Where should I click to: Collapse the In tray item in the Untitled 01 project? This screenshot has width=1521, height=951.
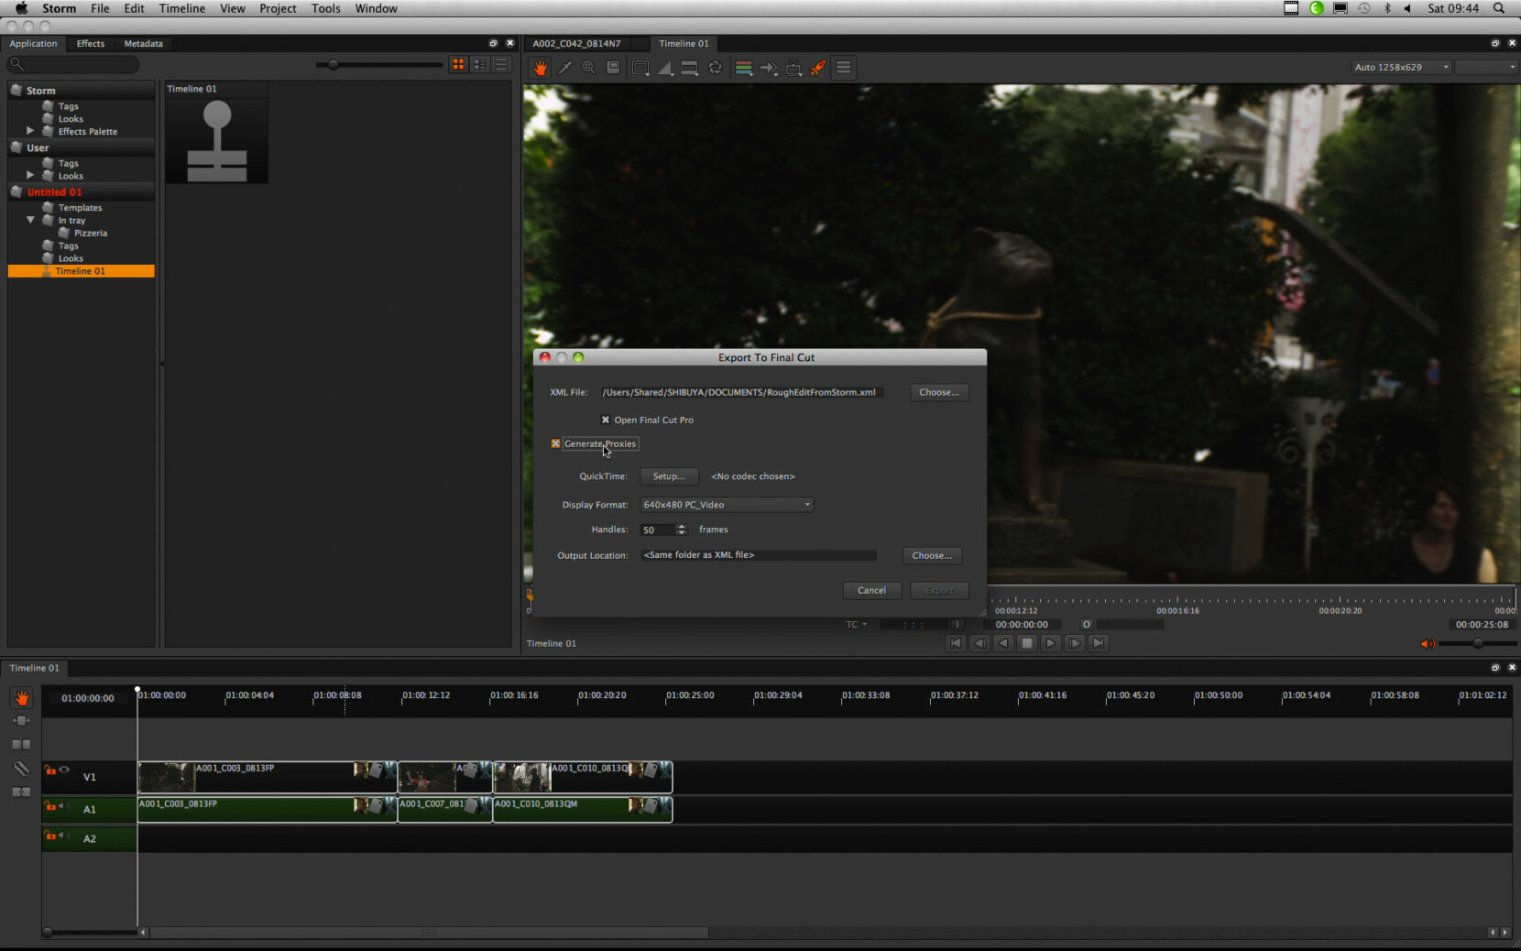point(30,220)
